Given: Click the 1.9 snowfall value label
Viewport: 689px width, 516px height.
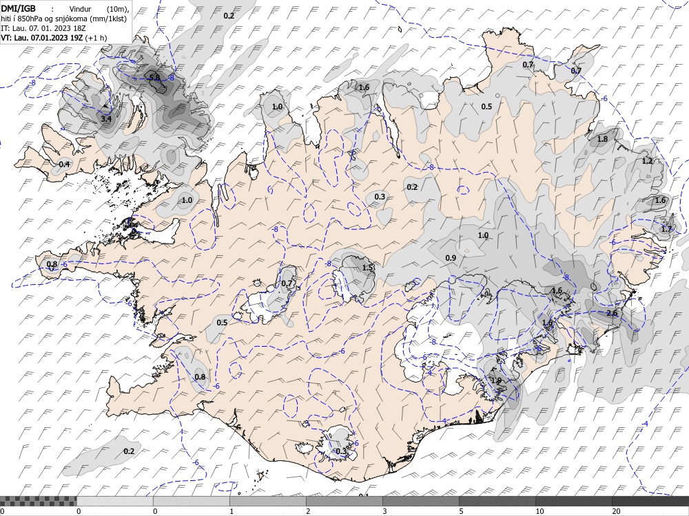Looking at the screenshot, I should coord(495,380).
